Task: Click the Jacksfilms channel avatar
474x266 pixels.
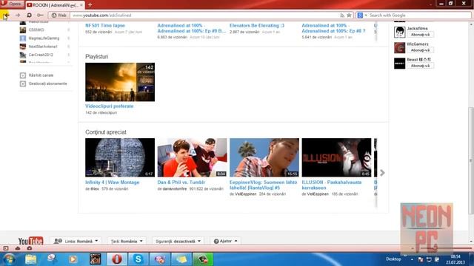Action: click(x=399, y=32)
